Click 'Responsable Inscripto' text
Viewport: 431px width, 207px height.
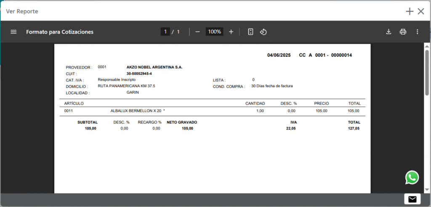pos(117,80)
